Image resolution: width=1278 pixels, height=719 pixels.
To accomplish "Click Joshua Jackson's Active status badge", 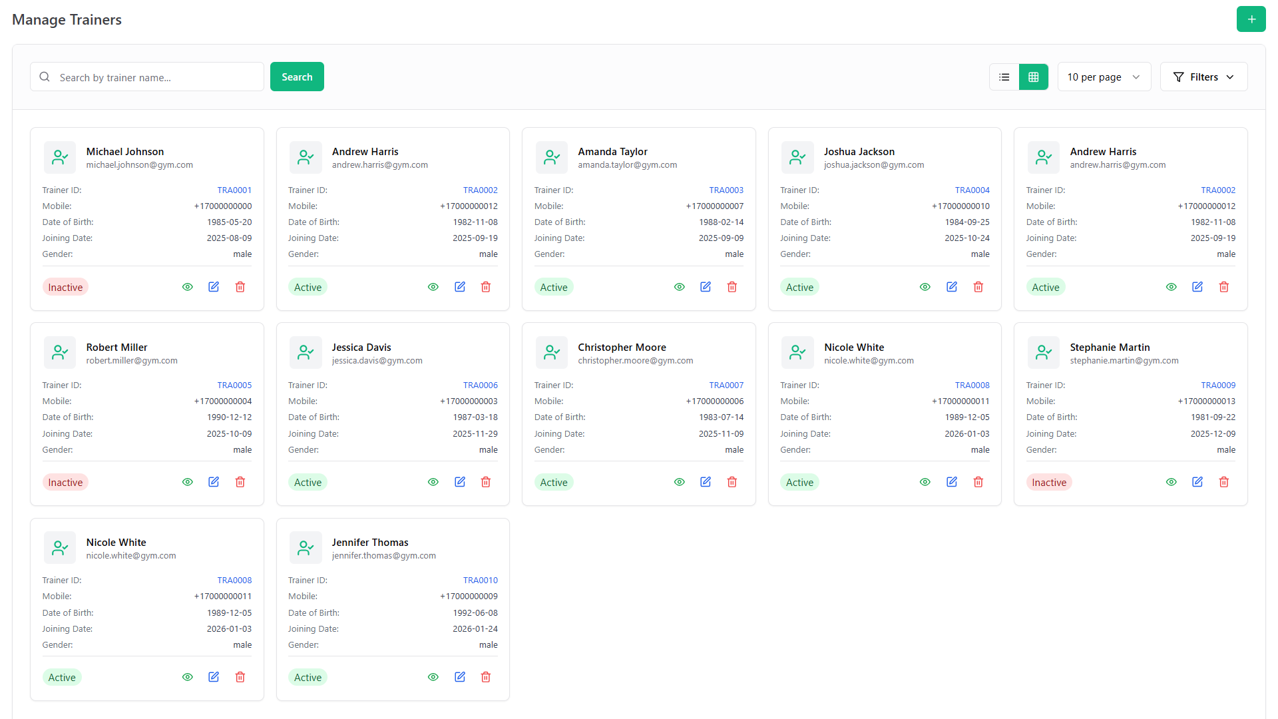I will pos(799,287).
